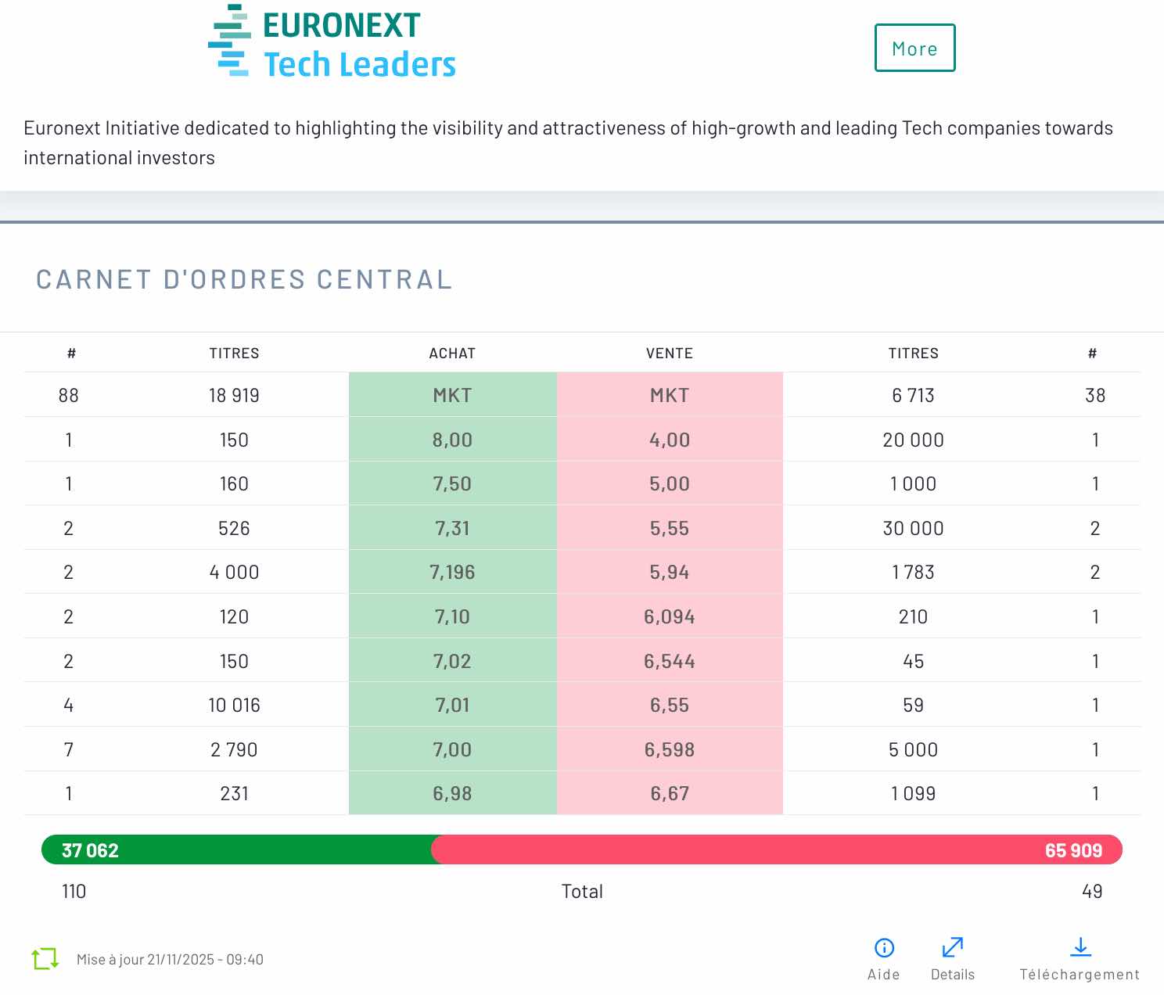Click the Euronext Tech Leaders logo
The width and height of the screenshot is (1164, 995).
332,44
